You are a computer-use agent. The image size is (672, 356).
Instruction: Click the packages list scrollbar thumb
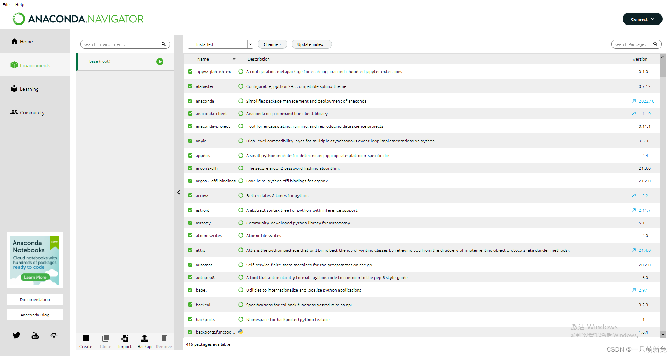click(663, 69)
